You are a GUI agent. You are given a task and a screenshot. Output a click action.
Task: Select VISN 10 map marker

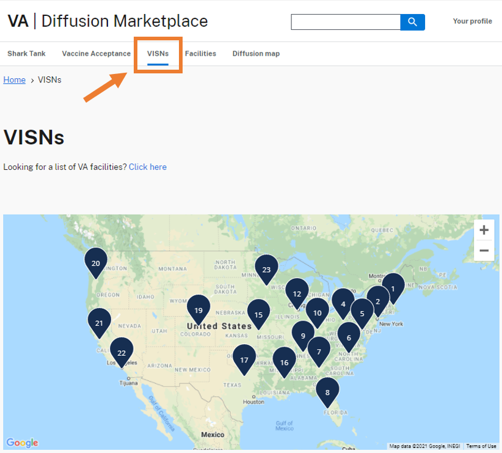tap(318, 313)
